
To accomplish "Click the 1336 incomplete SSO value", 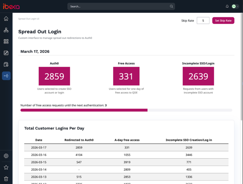I will [x=189, y=177].
